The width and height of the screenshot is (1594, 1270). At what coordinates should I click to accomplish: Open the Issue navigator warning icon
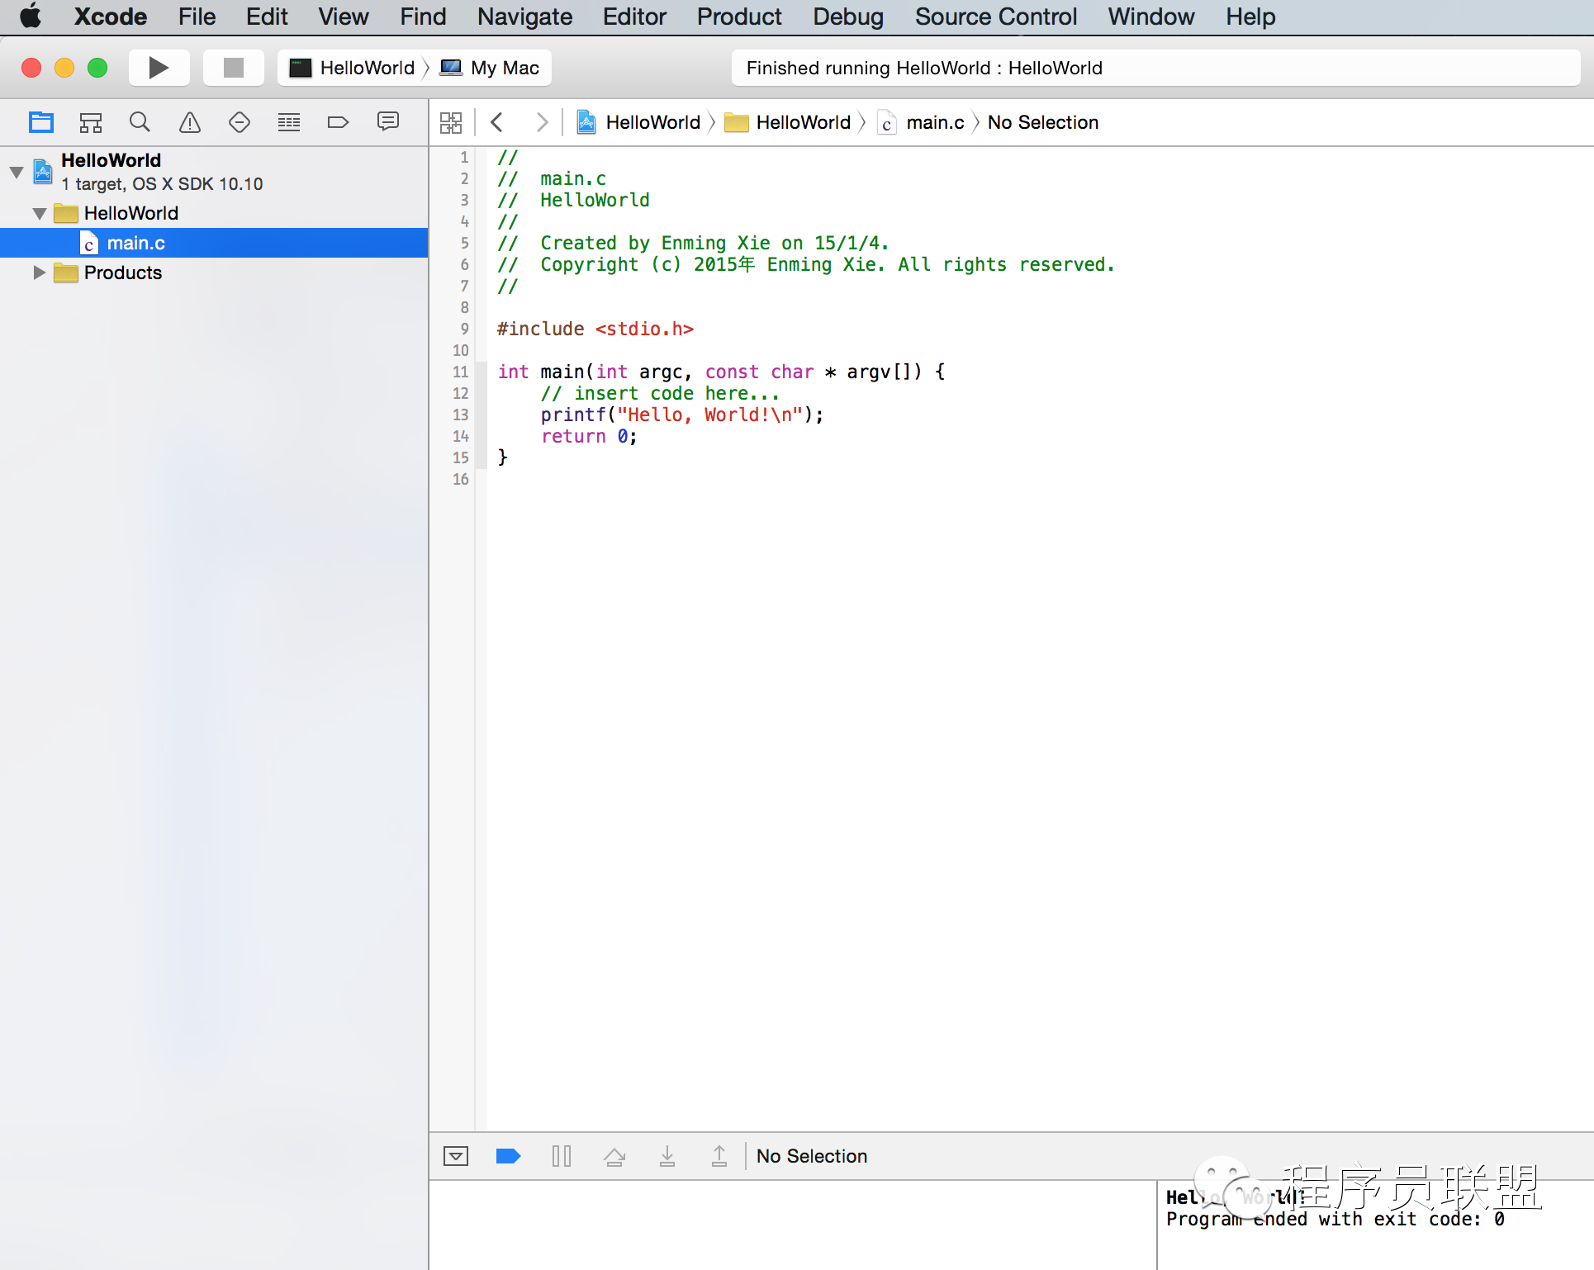click(190, 123)
